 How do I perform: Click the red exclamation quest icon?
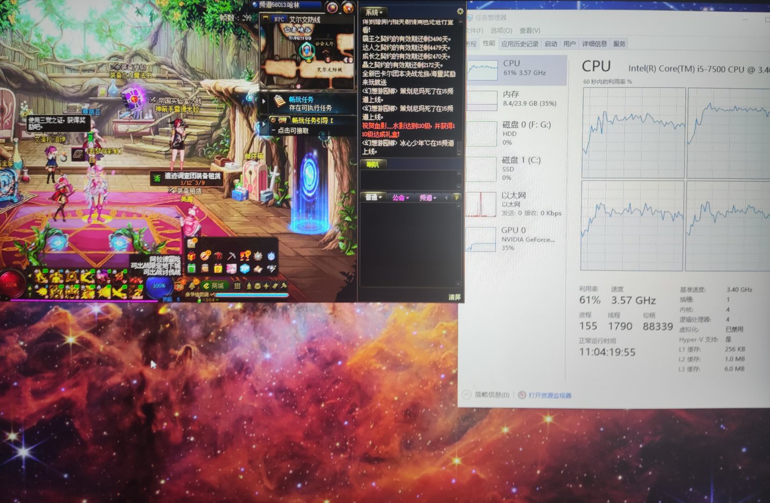coord(245,256)
